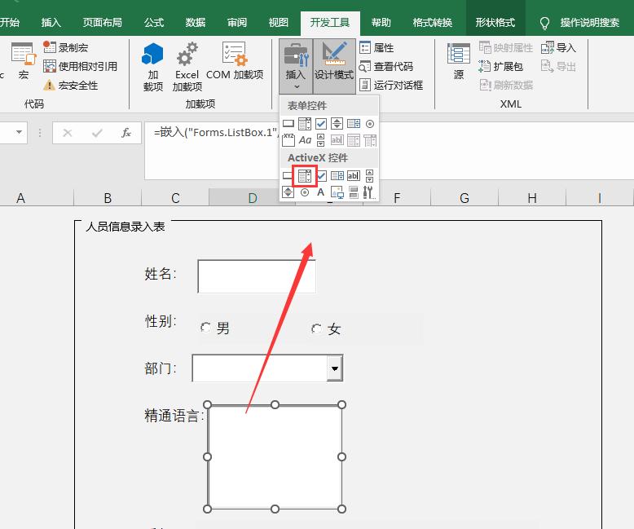Insert a form control Spin Button

(337, 124)
